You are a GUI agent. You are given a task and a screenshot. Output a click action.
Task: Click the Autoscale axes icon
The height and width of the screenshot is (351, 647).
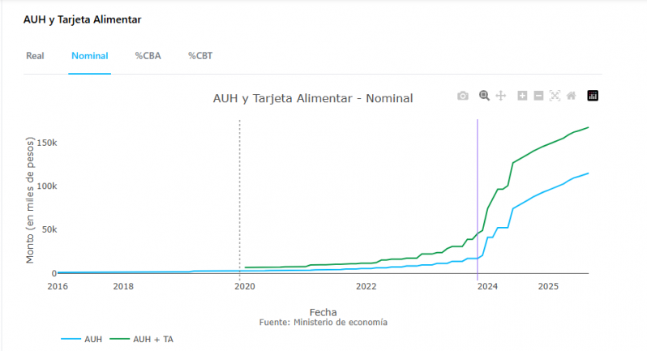(555, 96)
